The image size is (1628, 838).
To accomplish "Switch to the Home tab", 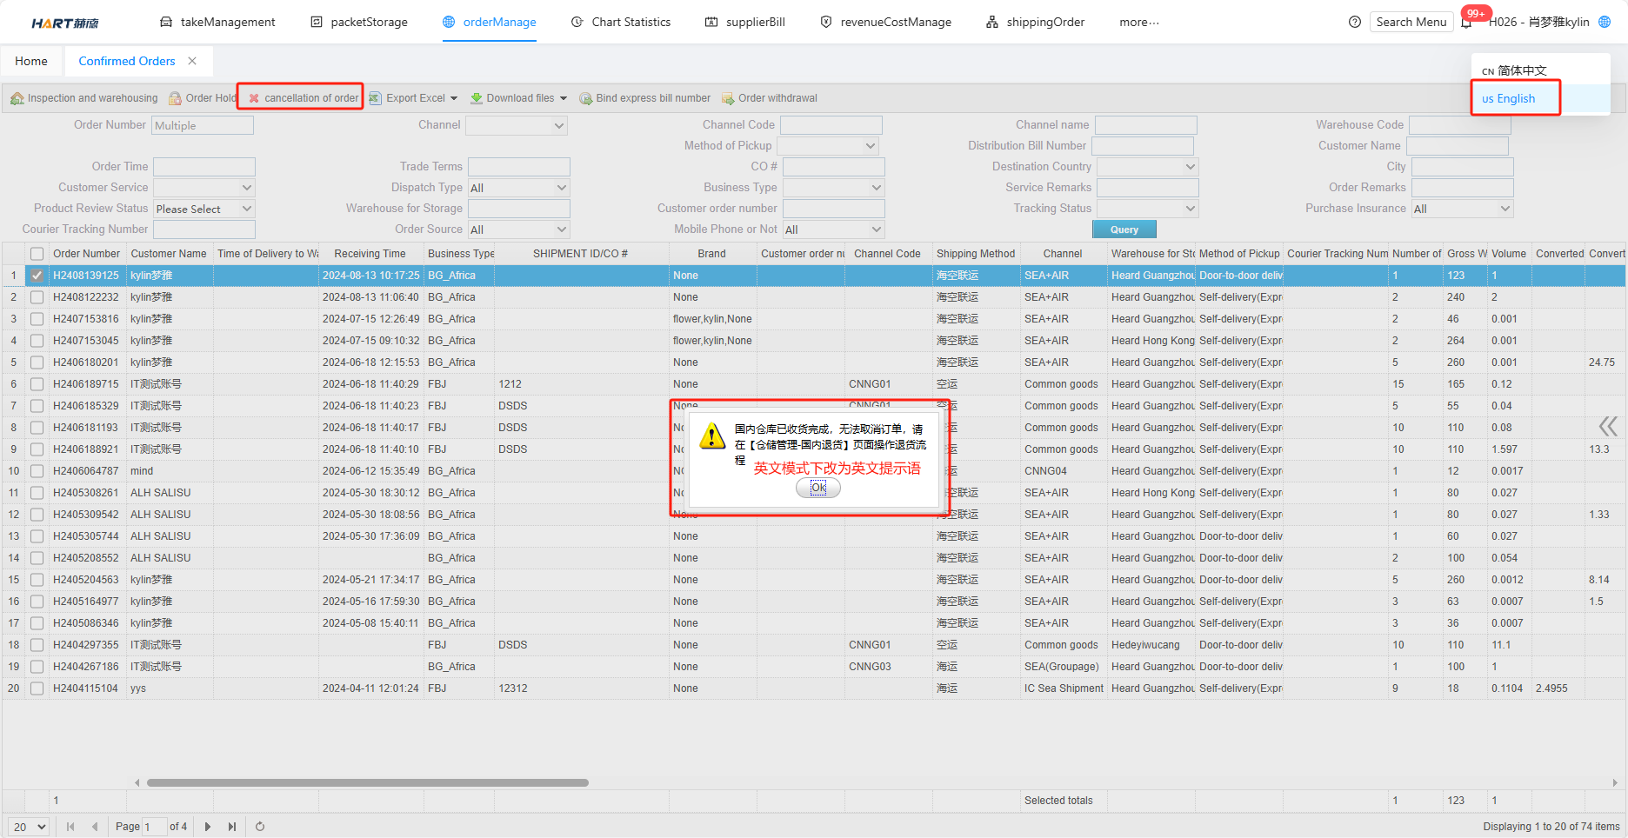I will [31, 61].
